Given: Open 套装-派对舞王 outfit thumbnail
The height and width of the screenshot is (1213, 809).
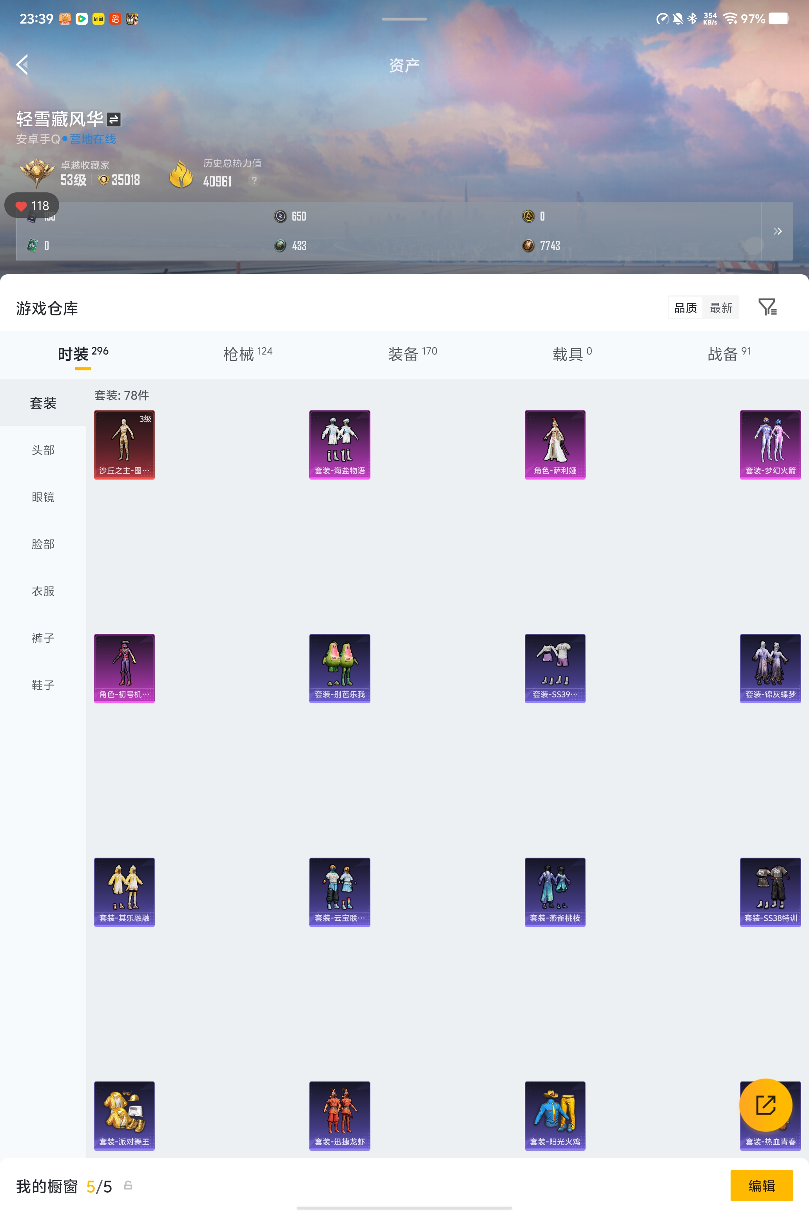Looking at the screenshot, I should point(124,1116).
